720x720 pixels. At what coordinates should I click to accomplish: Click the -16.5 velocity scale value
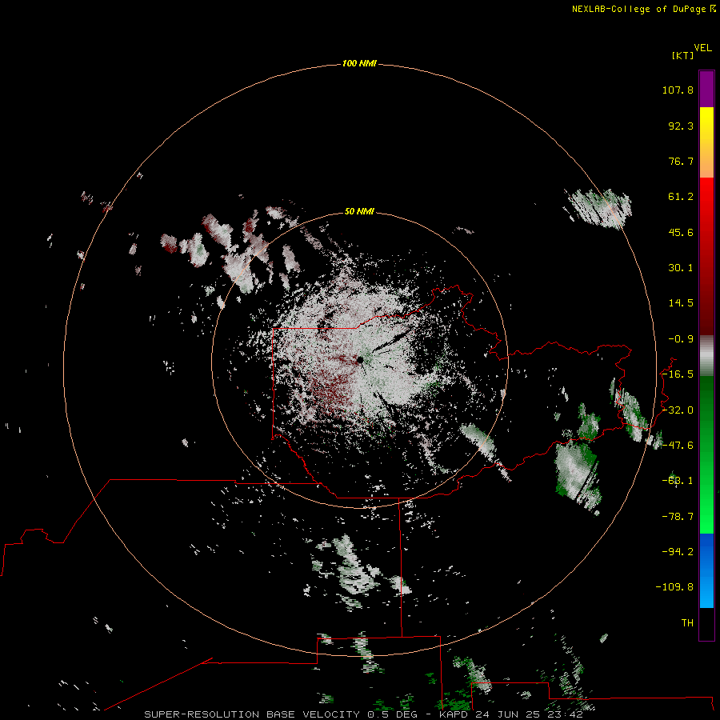pos(678,374)
